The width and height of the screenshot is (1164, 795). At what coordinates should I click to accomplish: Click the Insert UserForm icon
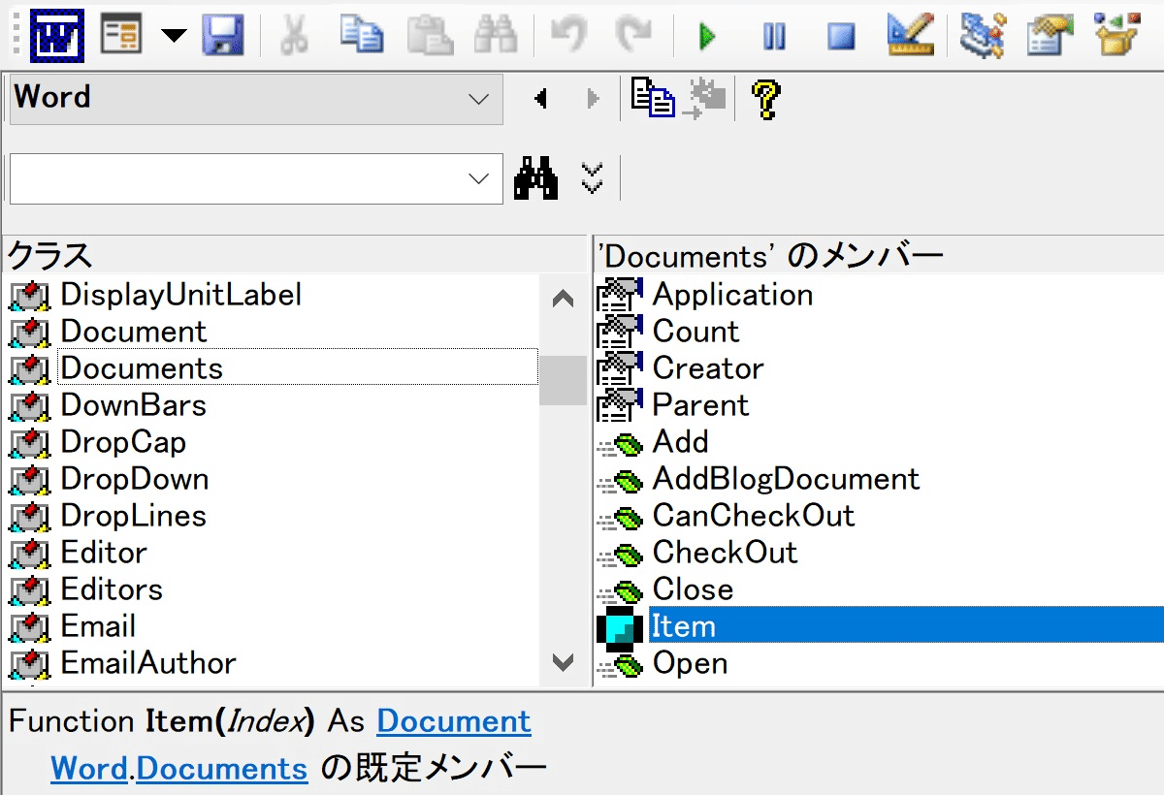(121, 37)
